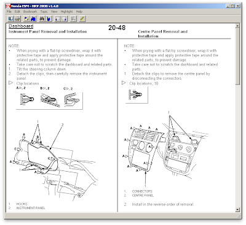Click the folder with up arrow icon
The height and width of the screenshot is (225, 246).
pyautogui.click(x=26, y=19)
